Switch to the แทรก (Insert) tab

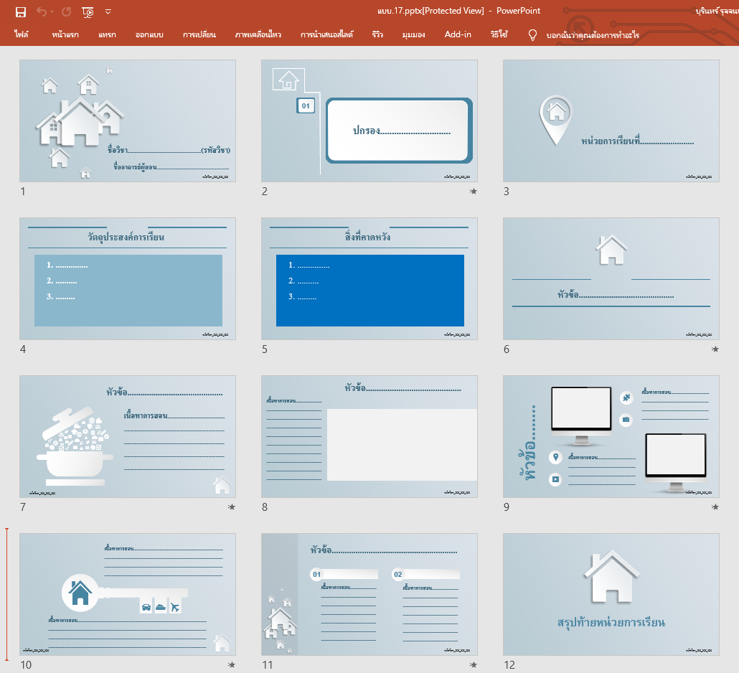[x=107, y=34]
